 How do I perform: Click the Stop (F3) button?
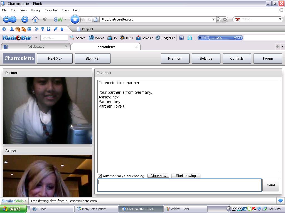click(x=92, y=58)
